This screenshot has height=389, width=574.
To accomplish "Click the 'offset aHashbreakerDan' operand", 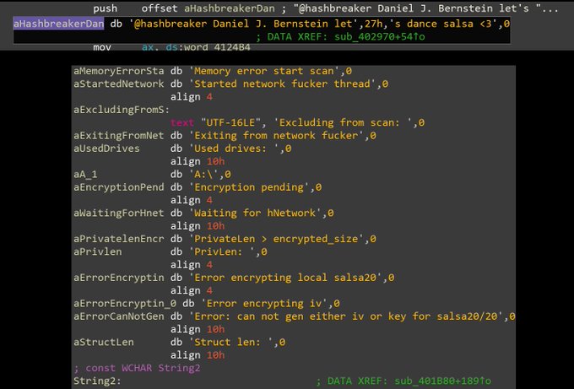I will (208, 8).
